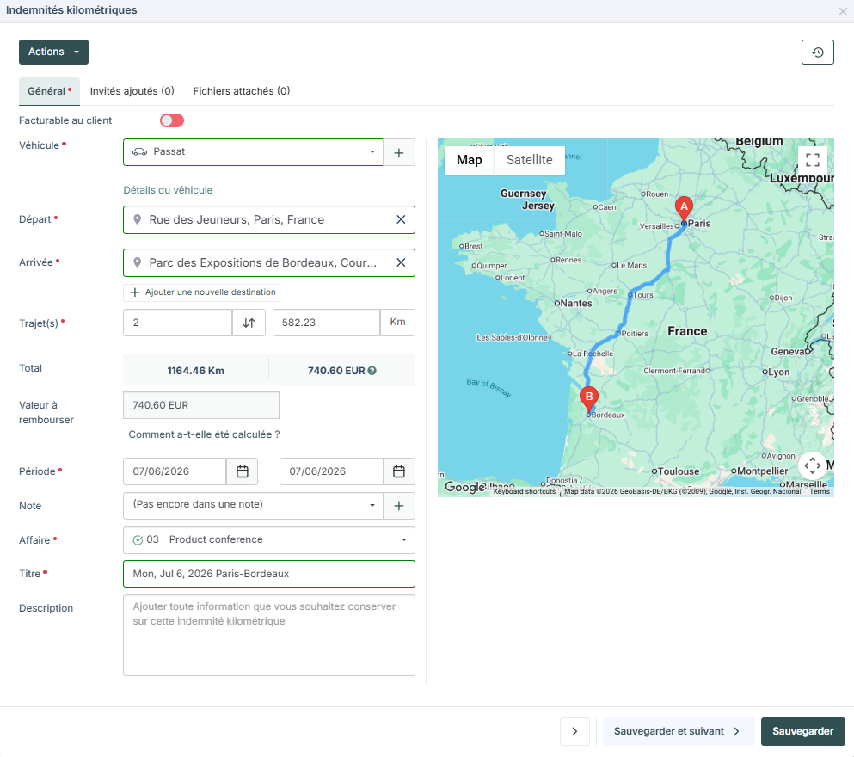The width and height of the screenshot is (854, 757).
Task: Open calendar for period start date
Action: 243,471
